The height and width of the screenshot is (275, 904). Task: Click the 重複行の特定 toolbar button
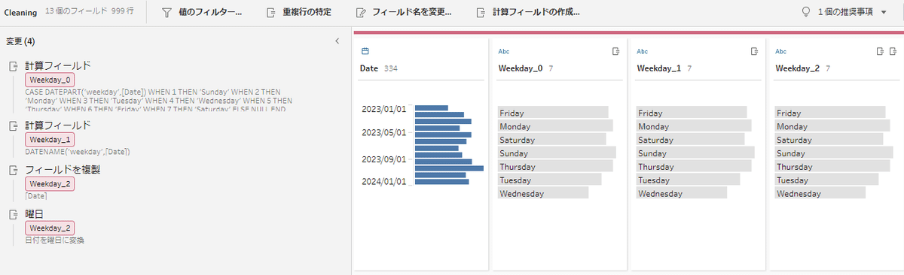[298, 13]
